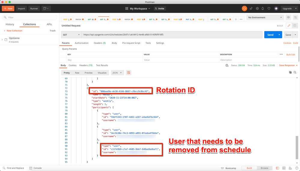Click the New button
Viewport: 300px width, 171px height.
click(x=8, y=8)
